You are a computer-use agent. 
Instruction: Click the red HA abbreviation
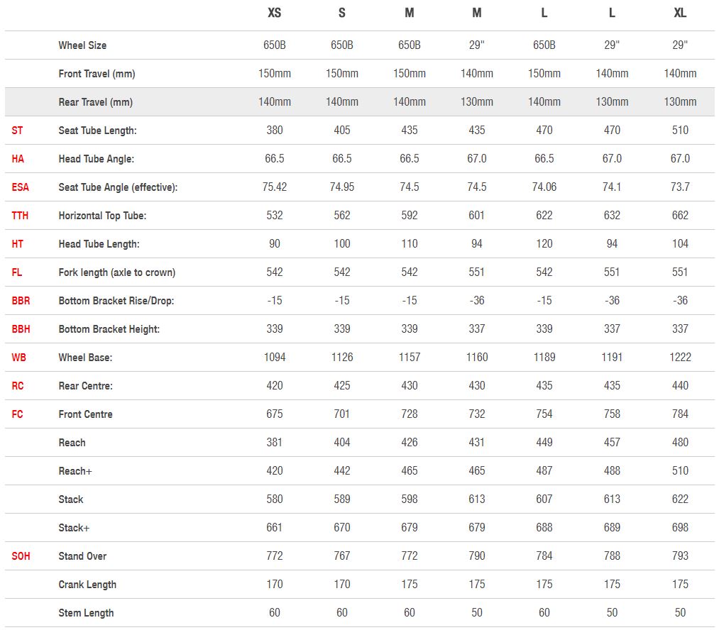(18, 159)
